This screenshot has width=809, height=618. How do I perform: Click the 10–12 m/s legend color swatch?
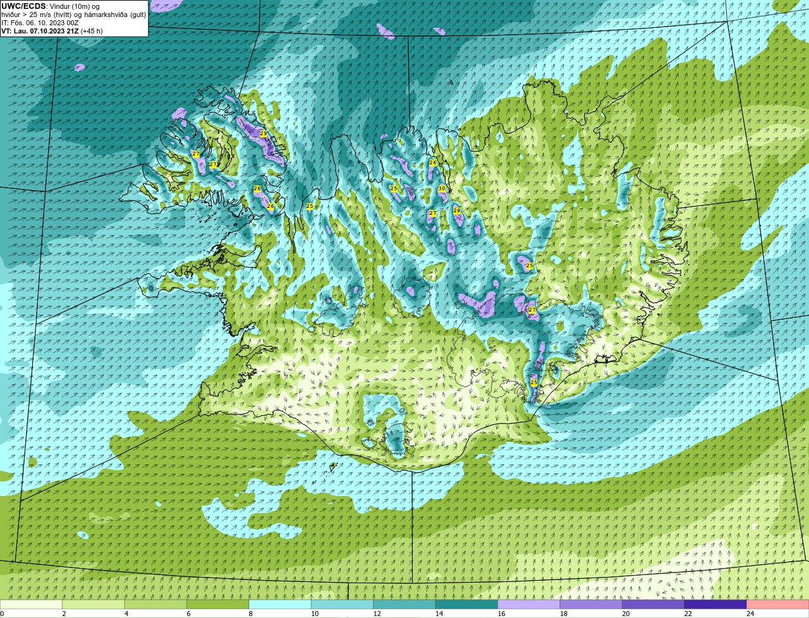(343, 604)
